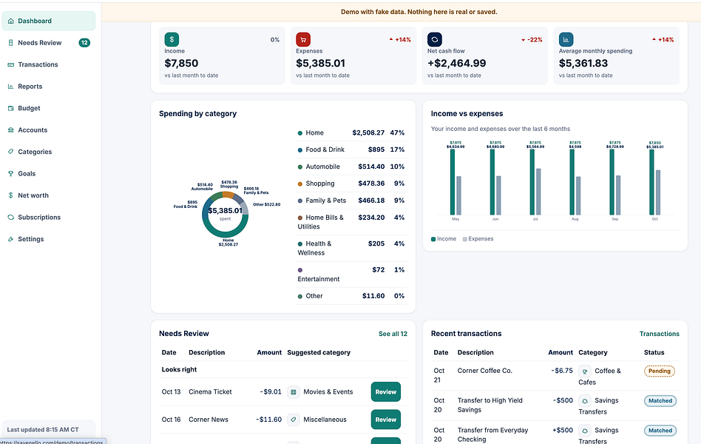Screen dimensions: 701x444
Task: Review the Corner News transaction
Action: coord(386,420)
